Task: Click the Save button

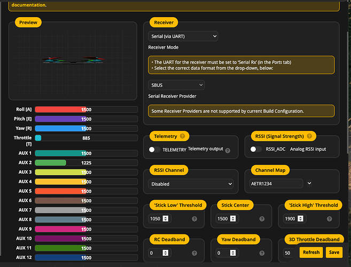Action: pos(334,252)
